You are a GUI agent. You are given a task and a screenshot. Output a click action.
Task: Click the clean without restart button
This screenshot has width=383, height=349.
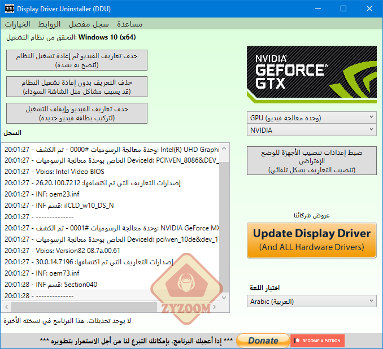77,87
